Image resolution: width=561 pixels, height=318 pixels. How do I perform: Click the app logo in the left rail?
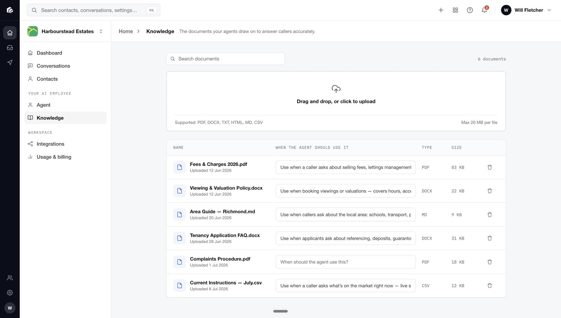pos(10,10)
